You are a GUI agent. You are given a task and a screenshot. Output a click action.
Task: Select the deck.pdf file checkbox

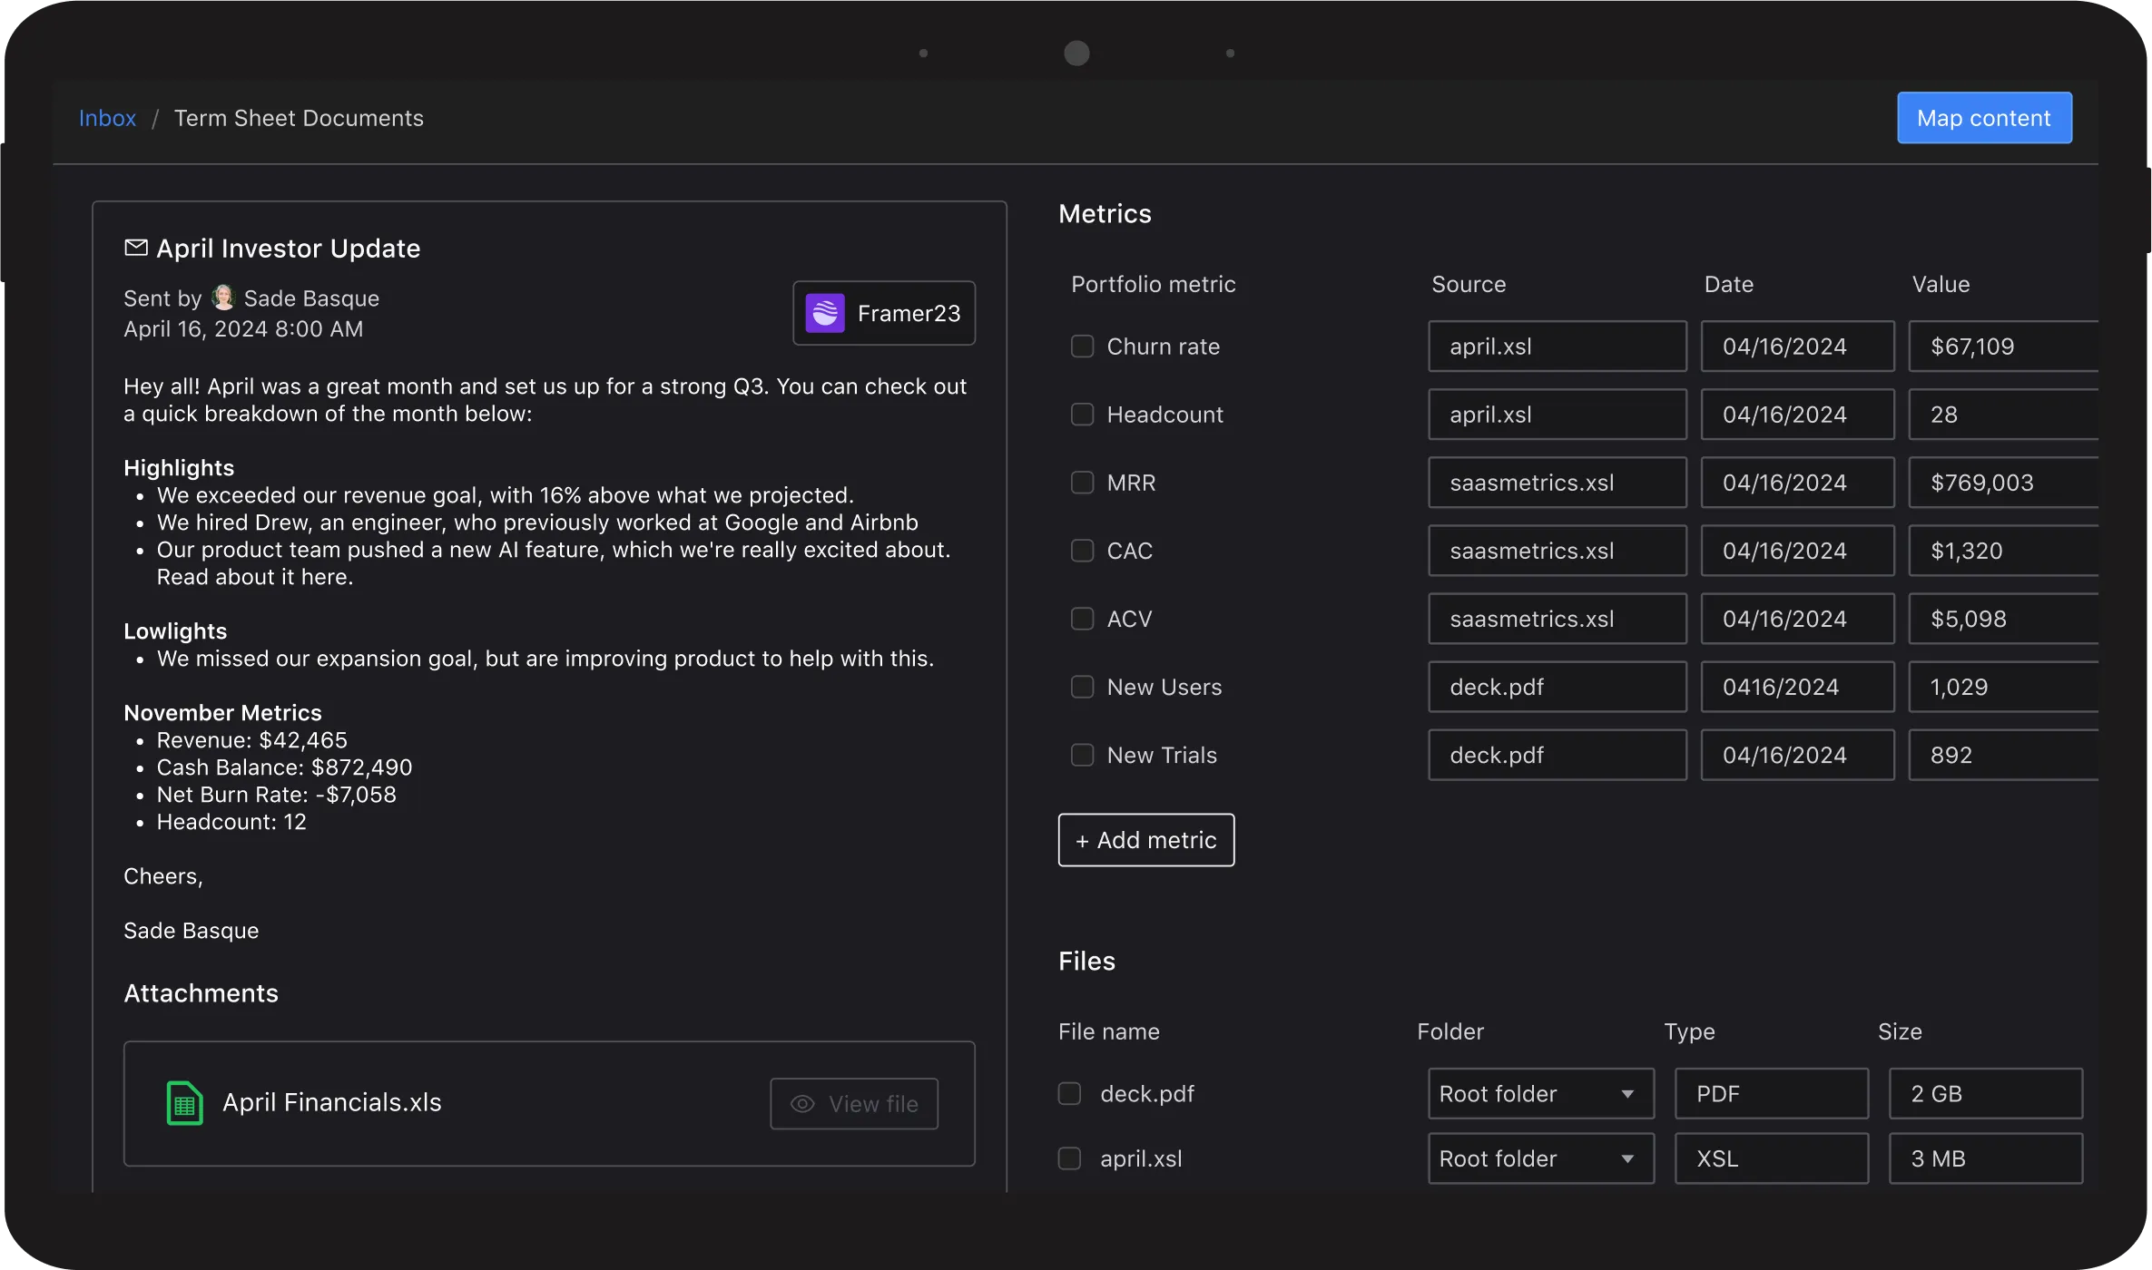point(1069,1094)
